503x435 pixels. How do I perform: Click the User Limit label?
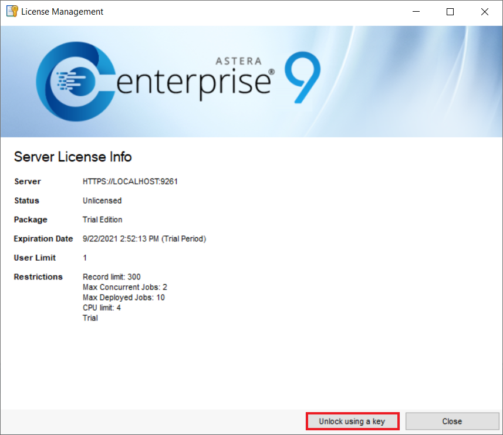click(35, 258)
